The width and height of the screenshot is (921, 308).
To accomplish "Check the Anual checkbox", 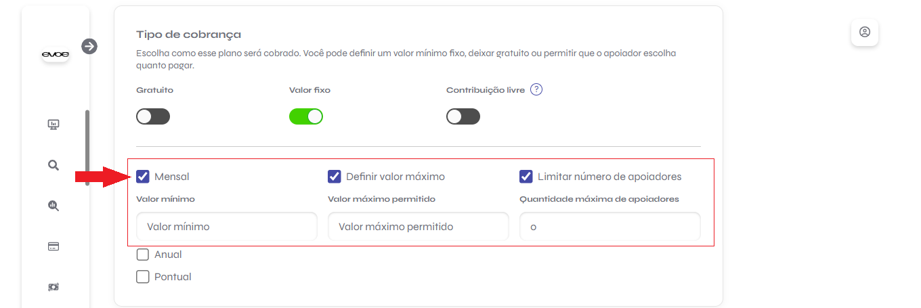I will pyautogui.click(x=143, y=255).
